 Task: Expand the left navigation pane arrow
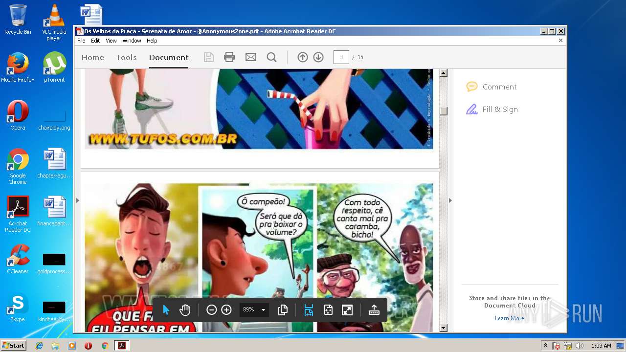click(x=77, y=200)
